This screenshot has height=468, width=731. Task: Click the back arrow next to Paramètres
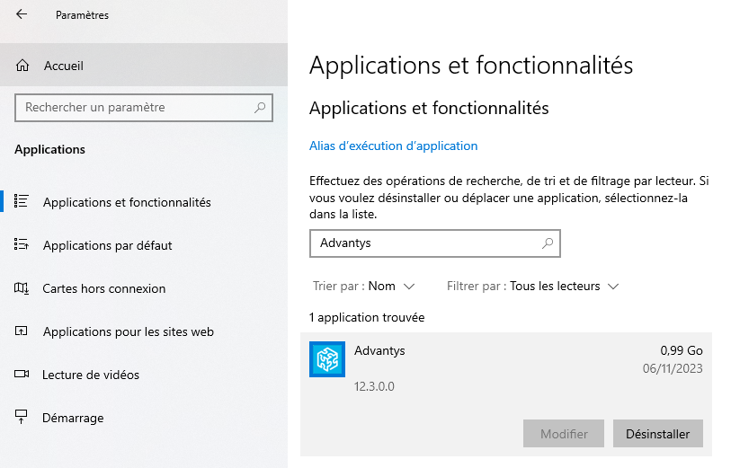click(22, 14)
